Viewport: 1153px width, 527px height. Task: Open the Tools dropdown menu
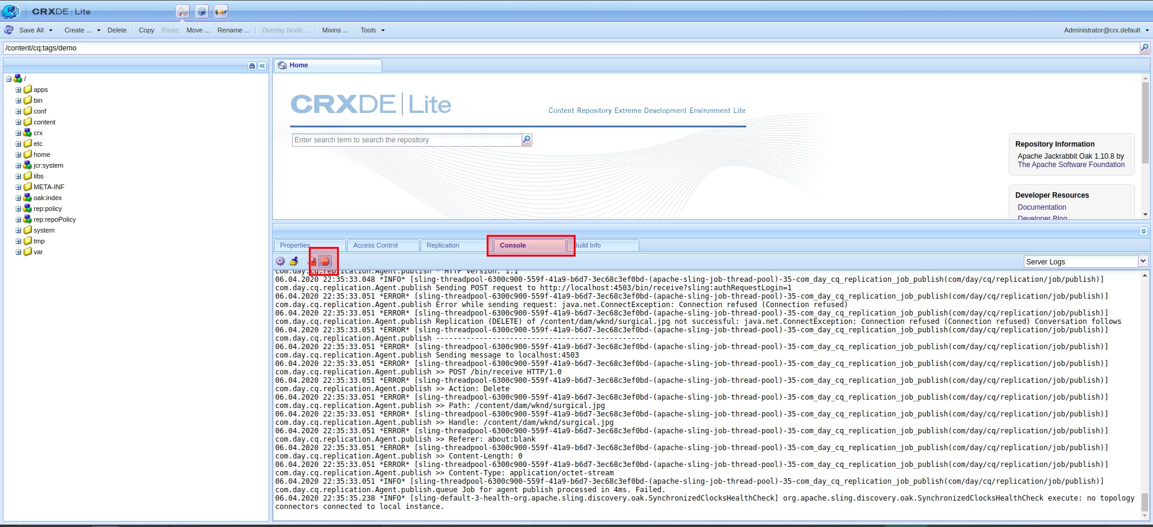pos(372,30)
